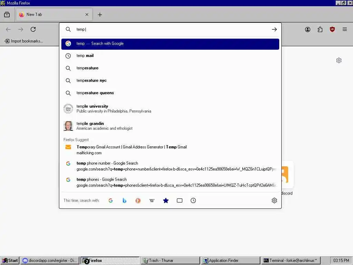Switch to Trash - Thunar taskbar window
This screenshot has width=353, height=265.
(170, 261)
